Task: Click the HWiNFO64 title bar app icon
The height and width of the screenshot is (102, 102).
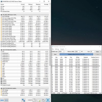Action: point(2,2)
